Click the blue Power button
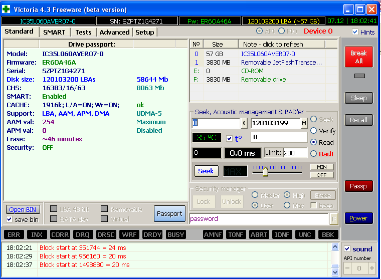Viewport: 381px width, 279px height. (x=358, y=218)
